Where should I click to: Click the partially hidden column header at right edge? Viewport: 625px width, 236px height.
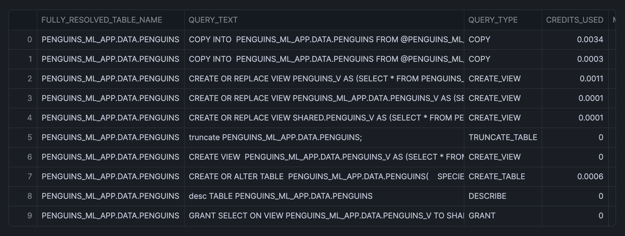click(x=613, y=20)
